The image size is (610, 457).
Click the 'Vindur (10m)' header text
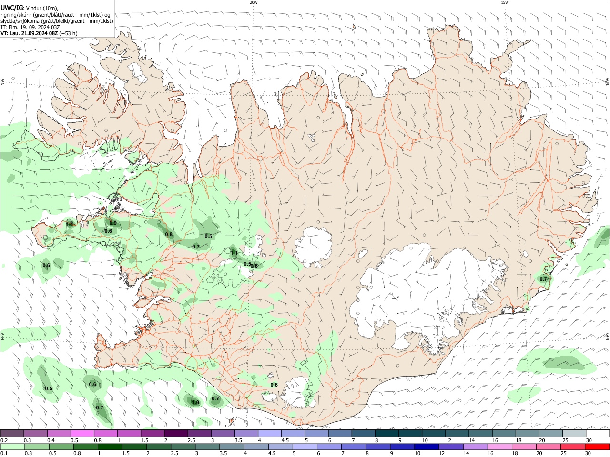click(43, 8)
